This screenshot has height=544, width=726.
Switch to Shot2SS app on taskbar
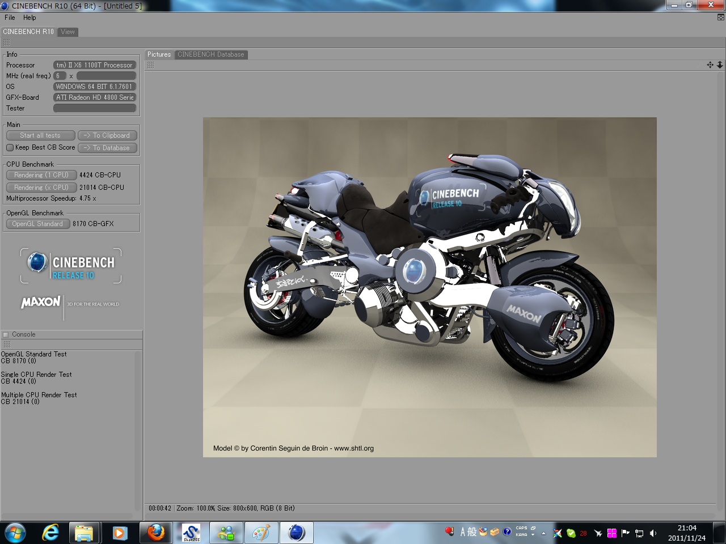[x=191, y=533]
